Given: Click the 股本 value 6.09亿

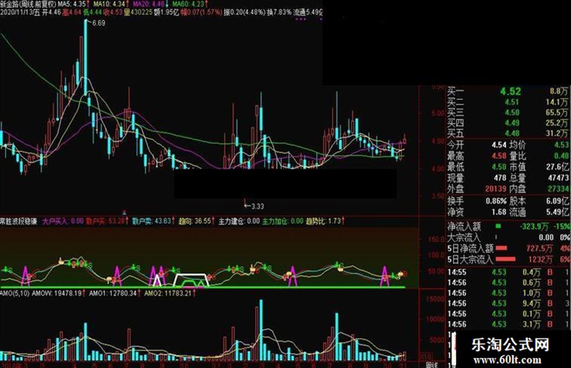Looking at the screenshot, I should pyautogui.click(x=557, y=201).
